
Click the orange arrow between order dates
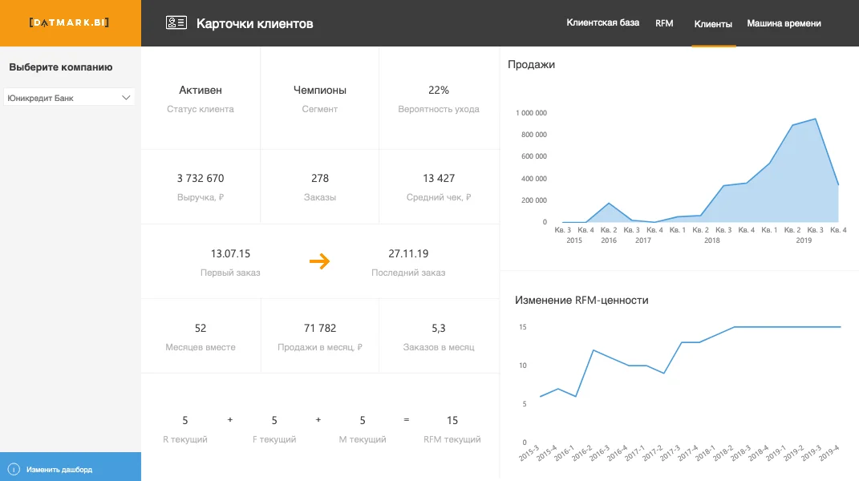[320, 261]
